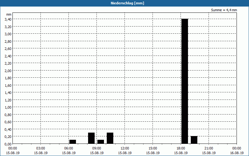Image resolution: width=249 pixels, height=156 pixels.
Task: Click the 00:00 label above 16.08.19
Action: (237, 149)
